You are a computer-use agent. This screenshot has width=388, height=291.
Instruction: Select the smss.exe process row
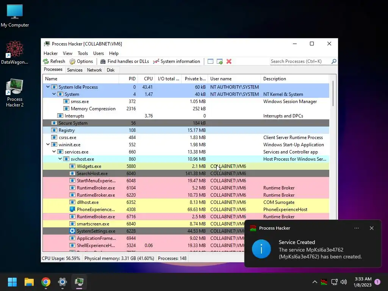tap(186, 102)
